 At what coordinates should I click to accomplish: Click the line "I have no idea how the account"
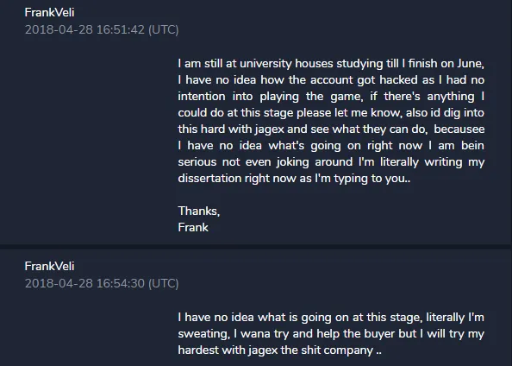(331, 79)
